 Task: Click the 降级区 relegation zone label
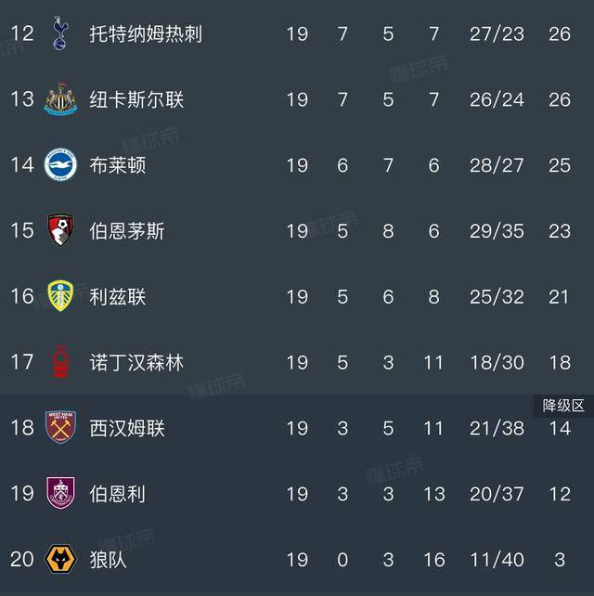click(563, 406)
